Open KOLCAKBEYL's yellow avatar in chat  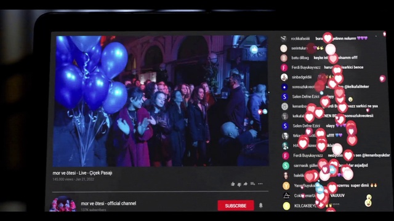[287, 206]
